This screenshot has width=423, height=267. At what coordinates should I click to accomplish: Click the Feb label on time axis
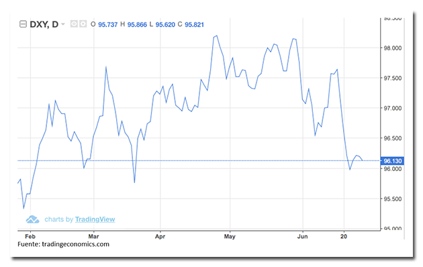(30, 236)
